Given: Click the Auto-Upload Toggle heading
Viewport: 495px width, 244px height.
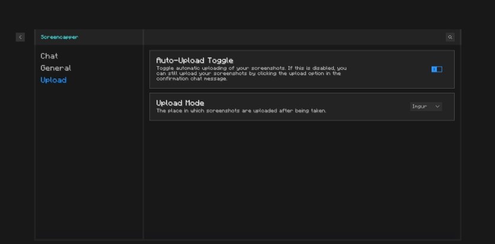Looking at the screenshot, I should [x=194, y=60].
